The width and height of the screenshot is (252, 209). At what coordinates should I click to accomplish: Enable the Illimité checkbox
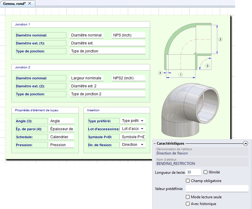206,172
